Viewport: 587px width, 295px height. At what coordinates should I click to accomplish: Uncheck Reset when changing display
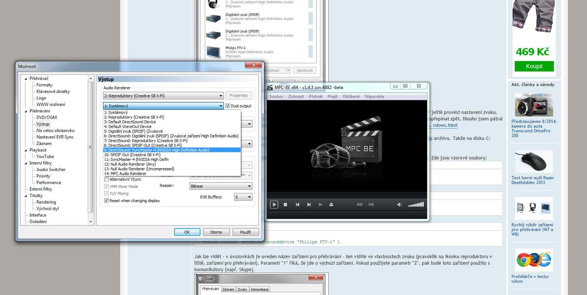point(107,201)
